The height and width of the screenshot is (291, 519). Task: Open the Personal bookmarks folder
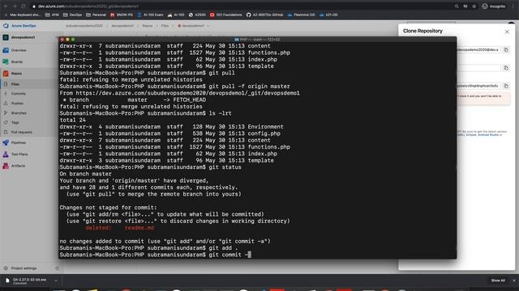coord(96,15)
